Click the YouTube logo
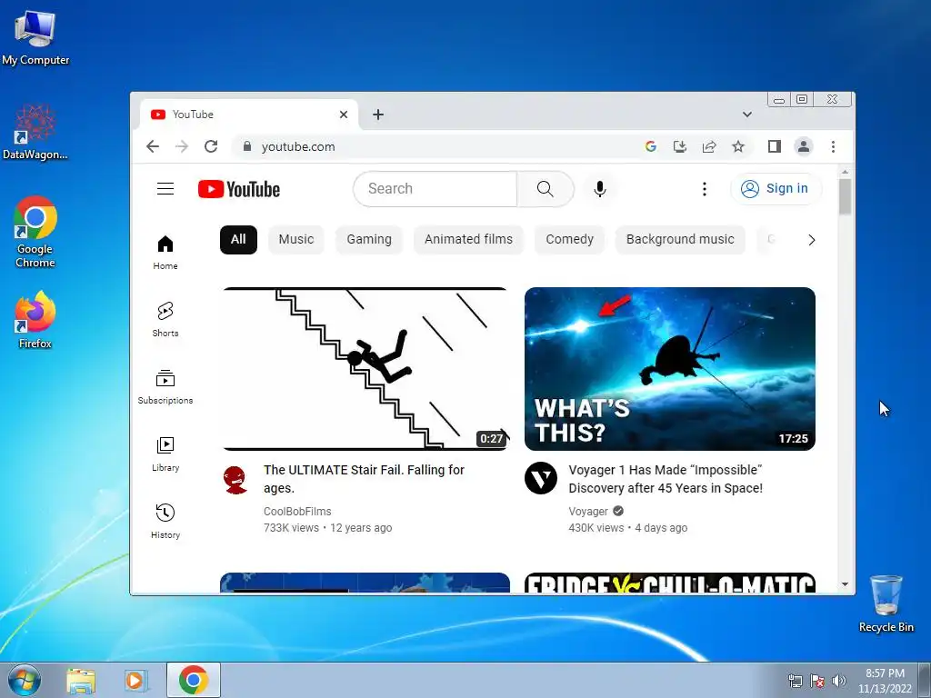The image size is (931, 698). 239,189
